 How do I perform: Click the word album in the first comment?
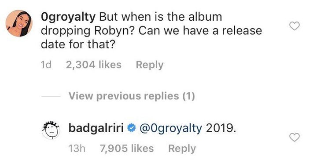coord(205,17)
